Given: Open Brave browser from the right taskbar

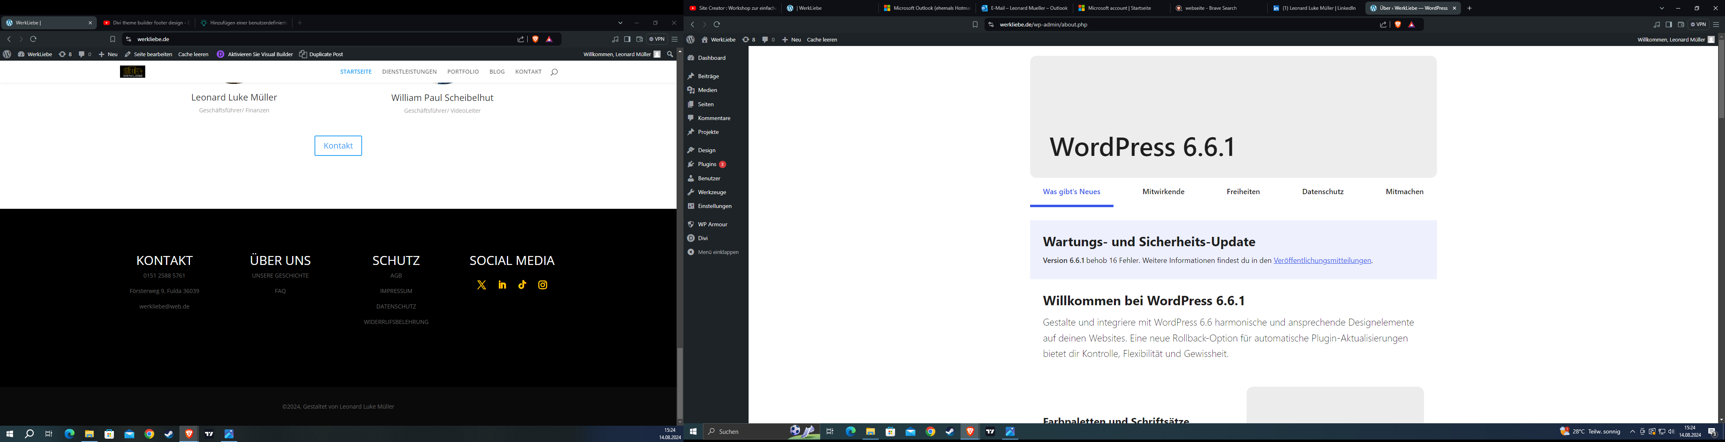Looking at the screenshot, I should pyautogui.click(x=969, y=432).
